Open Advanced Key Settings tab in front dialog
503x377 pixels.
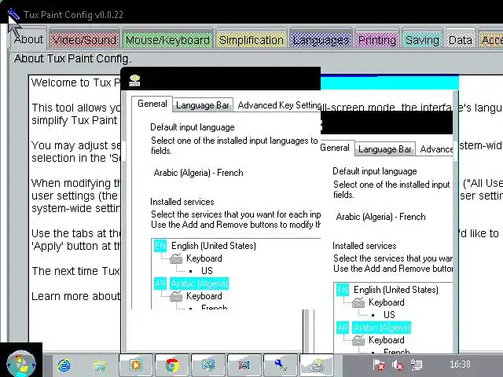tap(279, 105)
